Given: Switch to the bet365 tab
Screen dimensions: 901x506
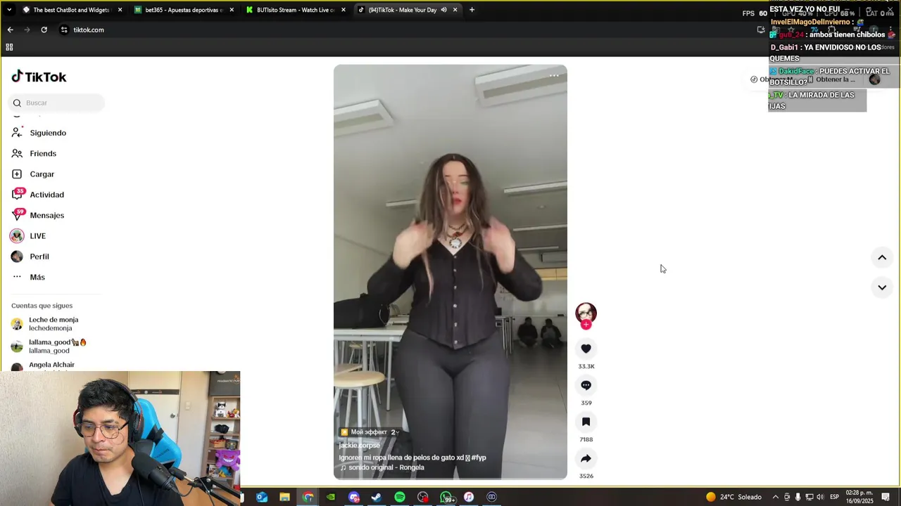Looking at the screenshot, I should click(183, 10).
